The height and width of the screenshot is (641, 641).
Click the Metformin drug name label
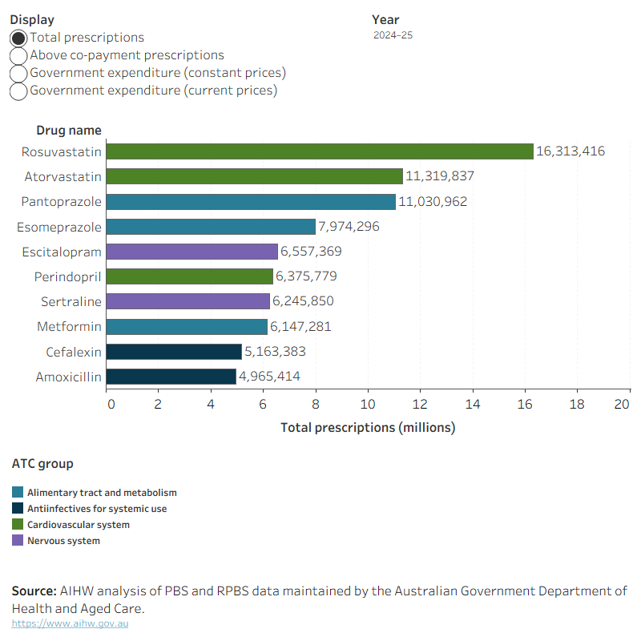pos(69,327)
